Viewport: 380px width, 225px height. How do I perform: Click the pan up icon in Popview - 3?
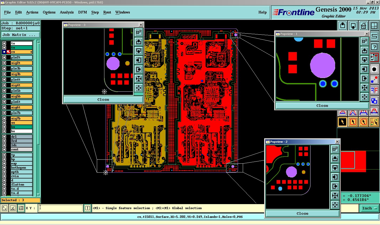[139, 42]
